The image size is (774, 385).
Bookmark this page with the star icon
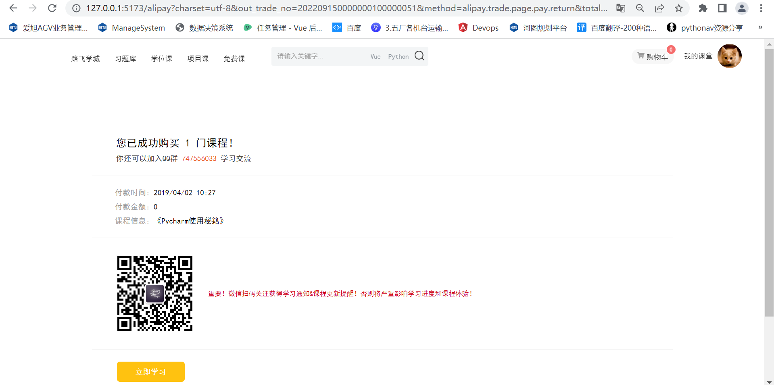click(x=679, y=8)
